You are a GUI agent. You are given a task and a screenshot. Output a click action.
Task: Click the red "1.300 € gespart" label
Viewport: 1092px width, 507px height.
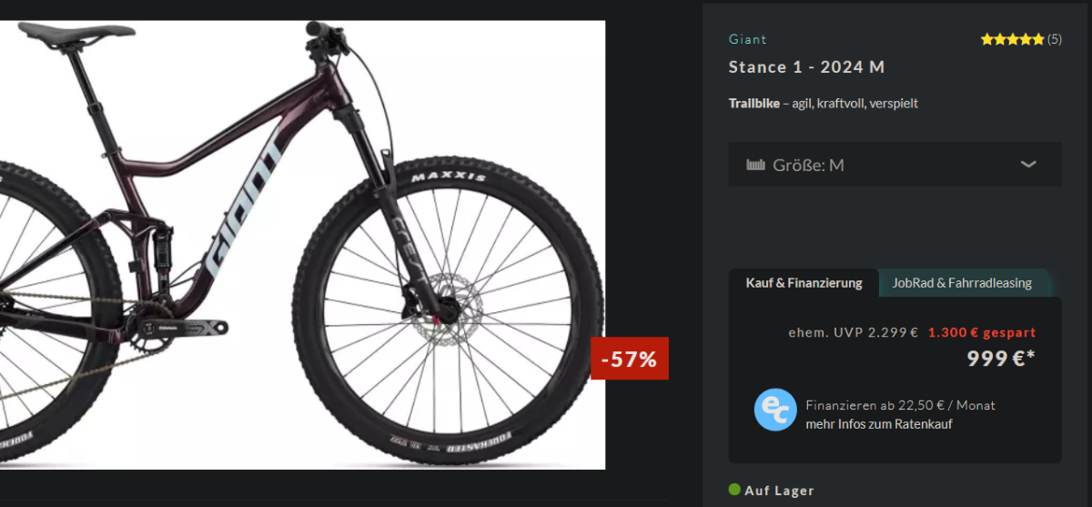[x=982, y=332]
